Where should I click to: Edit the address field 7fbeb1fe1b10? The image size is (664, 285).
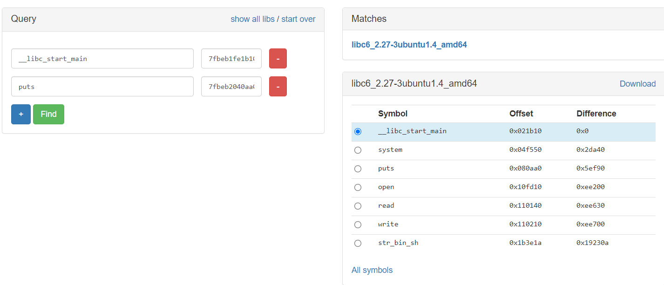(x=231, y=59)
